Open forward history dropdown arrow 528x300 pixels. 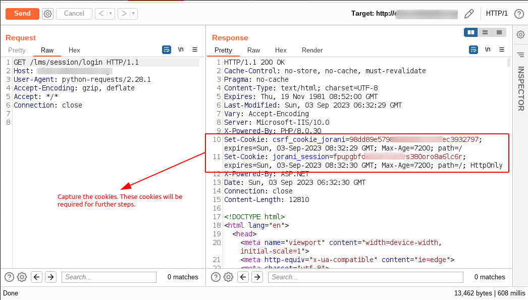click(x=133, y=14)
